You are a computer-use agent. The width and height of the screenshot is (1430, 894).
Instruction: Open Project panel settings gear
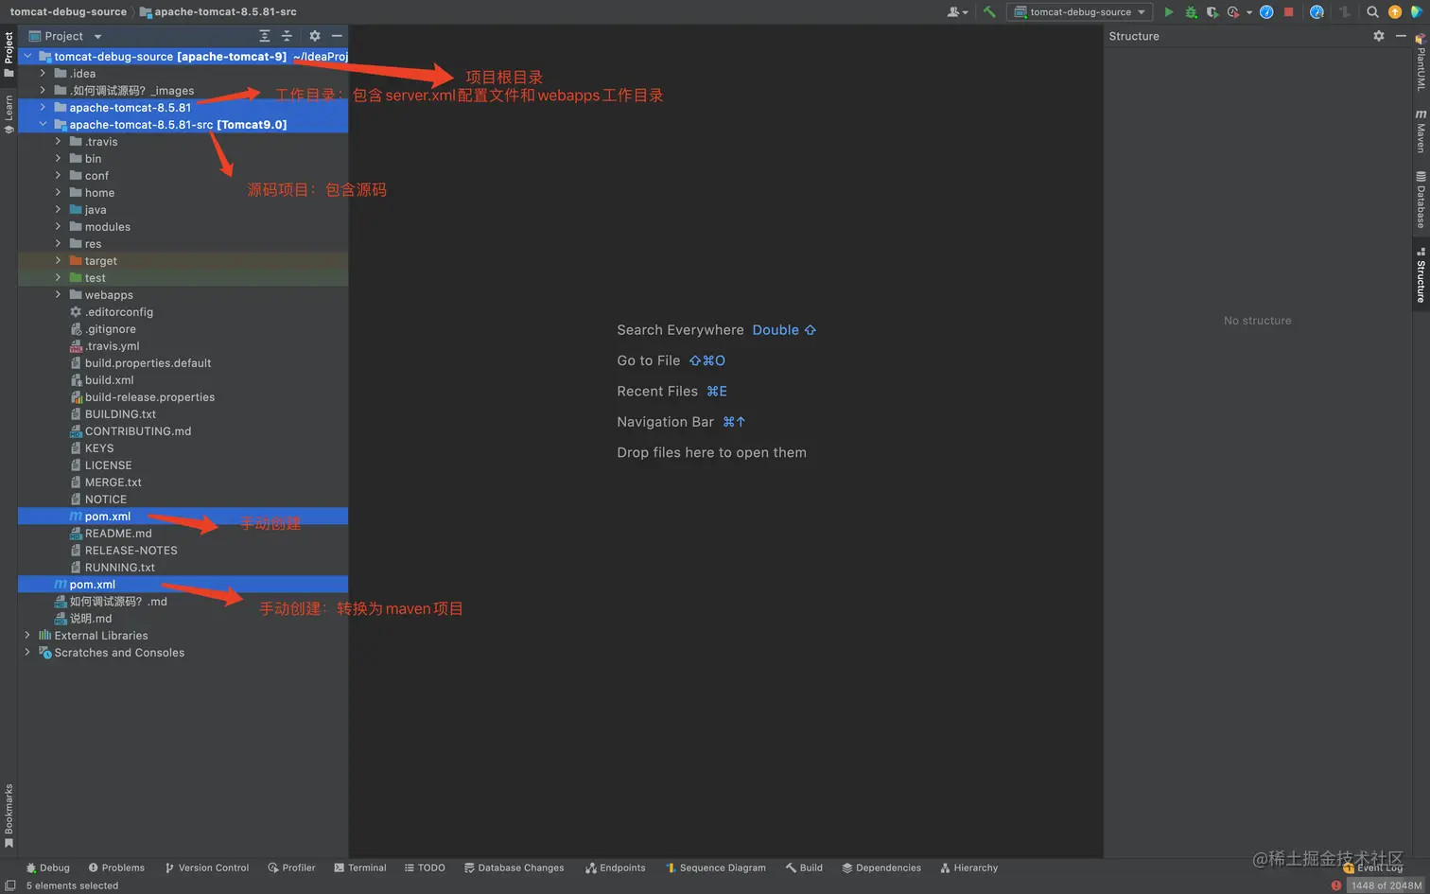315,36
